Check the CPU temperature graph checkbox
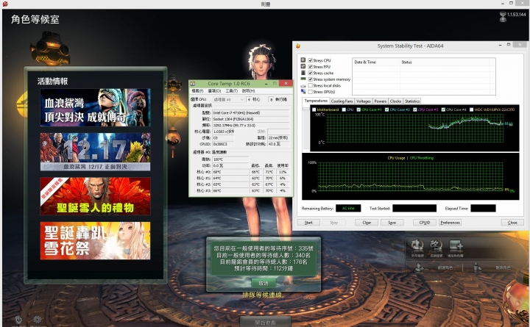This screenshot has width=530, height=327. pyautogui.click(x=344, y=109)
